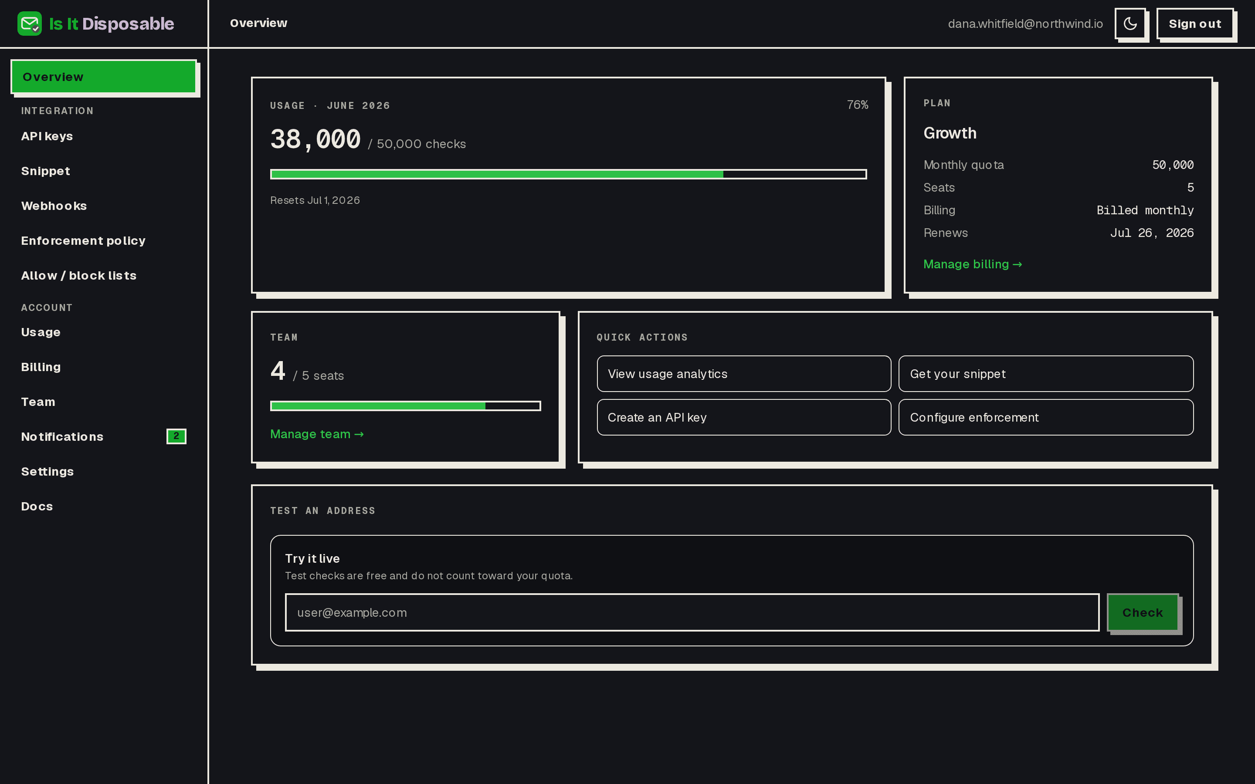Focus the user@example.com email input field

692,612
